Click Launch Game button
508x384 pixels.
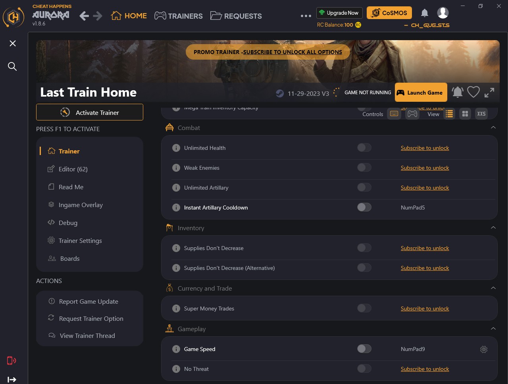(x=421, y=92)
